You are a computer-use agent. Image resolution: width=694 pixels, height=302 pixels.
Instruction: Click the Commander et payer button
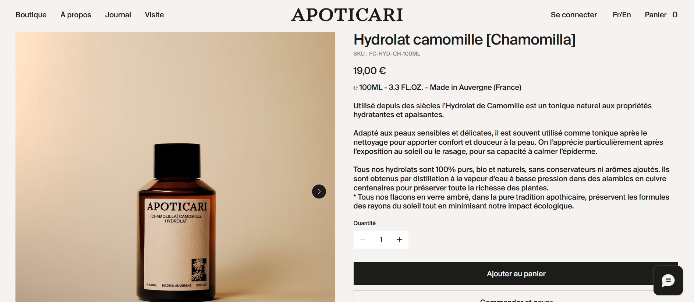pos(516,297)
